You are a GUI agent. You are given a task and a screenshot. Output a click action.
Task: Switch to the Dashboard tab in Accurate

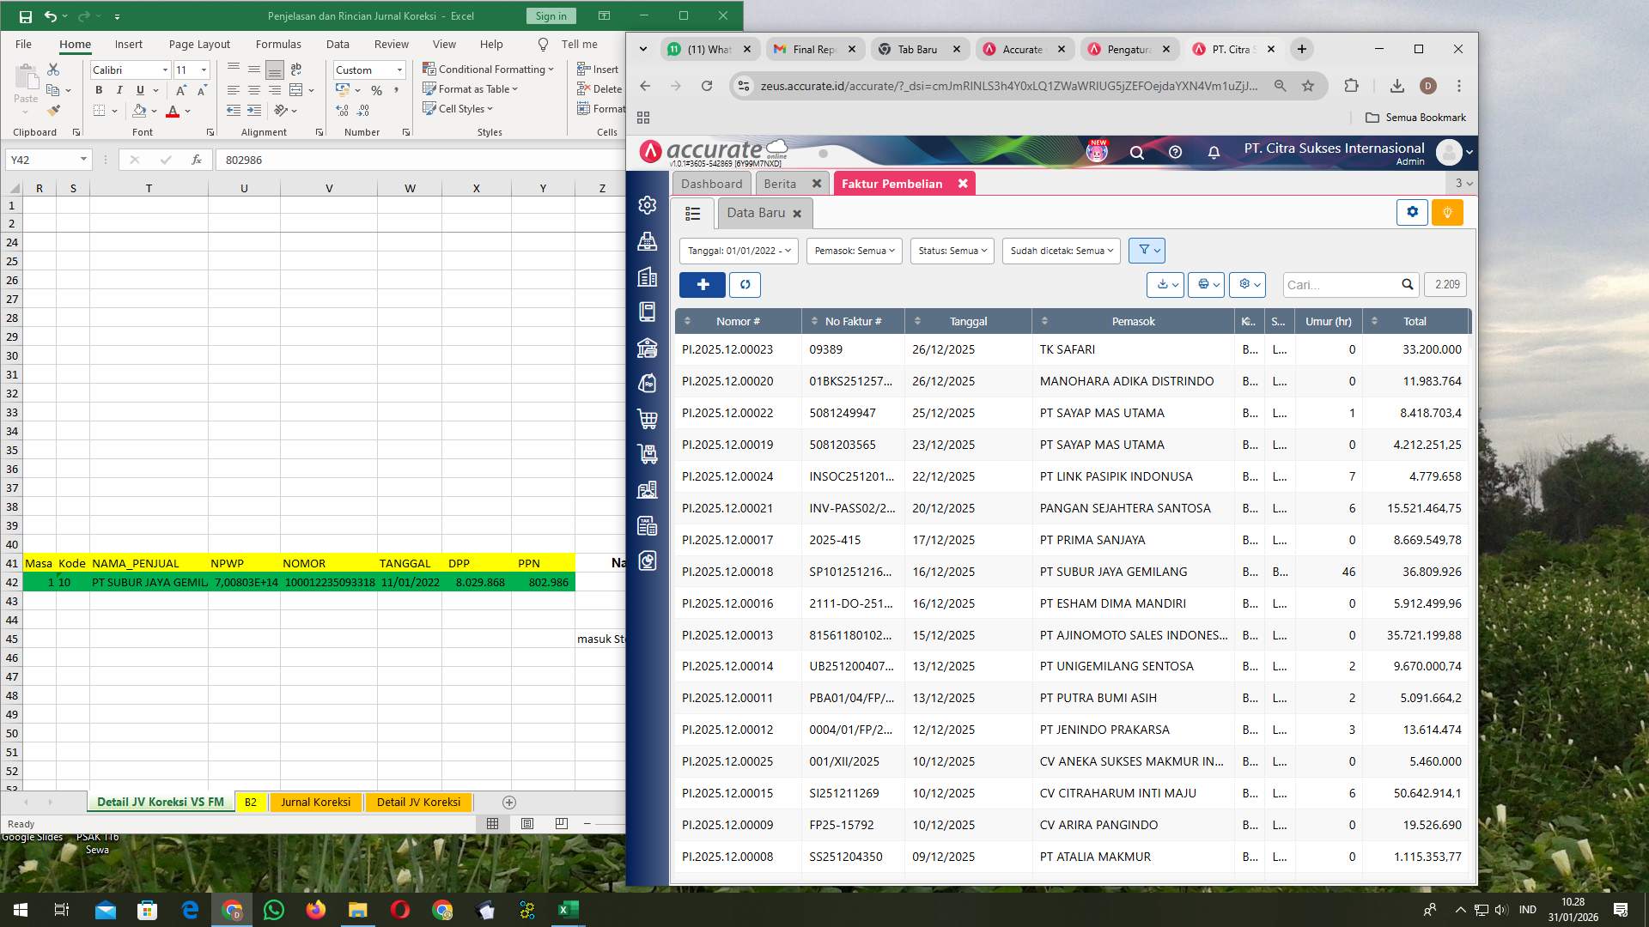[x=711, y=183]
